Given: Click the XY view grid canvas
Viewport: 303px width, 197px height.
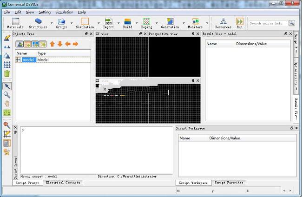Looking at the screenshot, I should click(122, 57).
